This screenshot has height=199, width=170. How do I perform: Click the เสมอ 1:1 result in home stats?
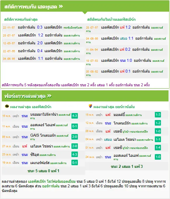127,38
